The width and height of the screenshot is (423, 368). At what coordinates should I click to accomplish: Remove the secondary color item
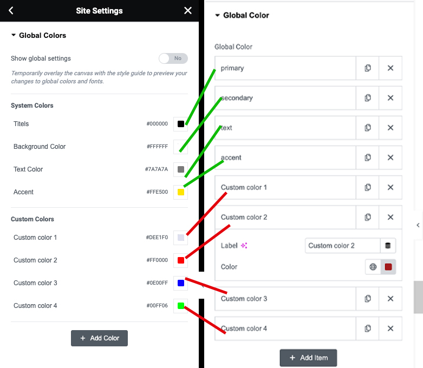(391, 98)
